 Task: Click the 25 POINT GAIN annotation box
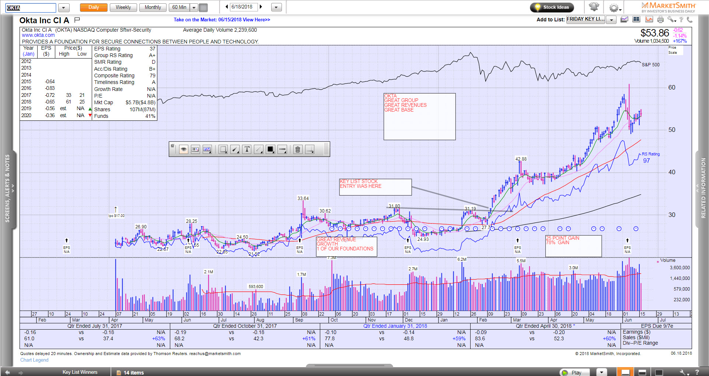(573, 246)
